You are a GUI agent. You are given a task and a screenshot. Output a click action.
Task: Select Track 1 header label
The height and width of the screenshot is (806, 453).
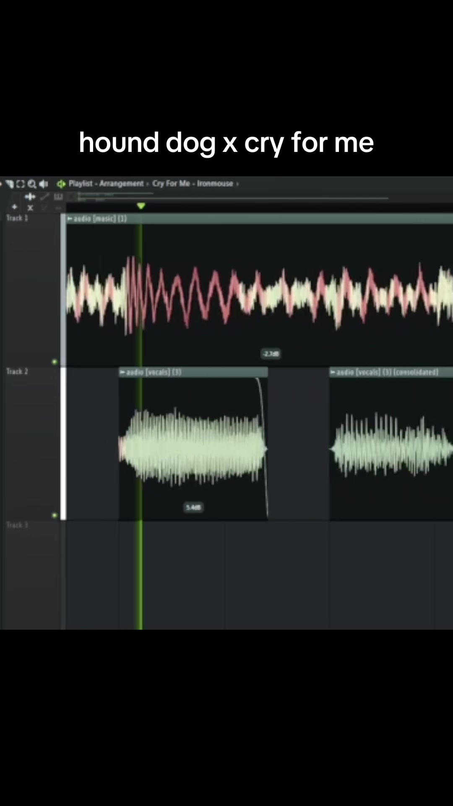(x=17, y=218)
